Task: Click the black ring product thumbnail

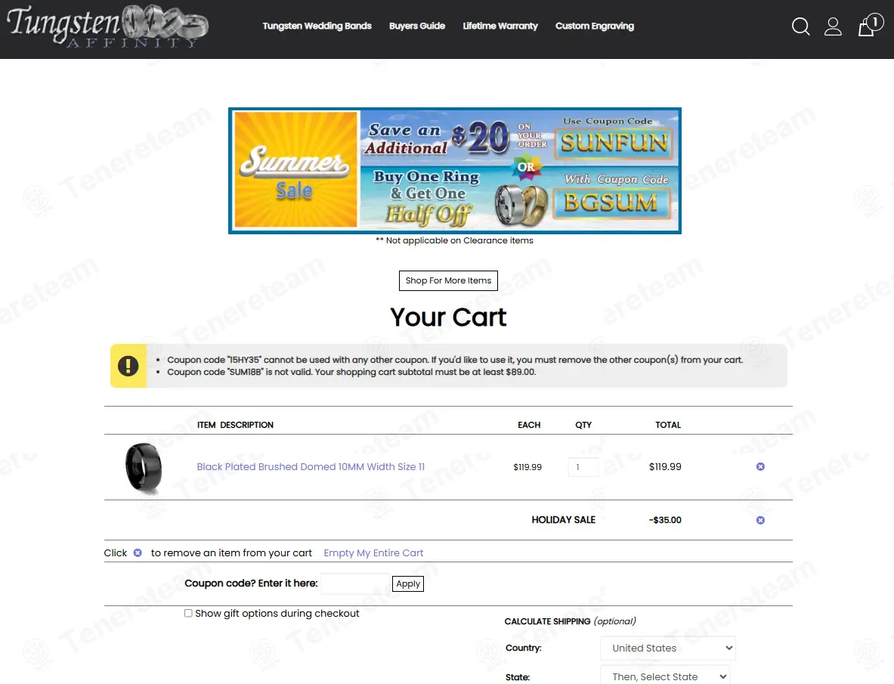Action: pyautogui.click(x=144, y=467)
